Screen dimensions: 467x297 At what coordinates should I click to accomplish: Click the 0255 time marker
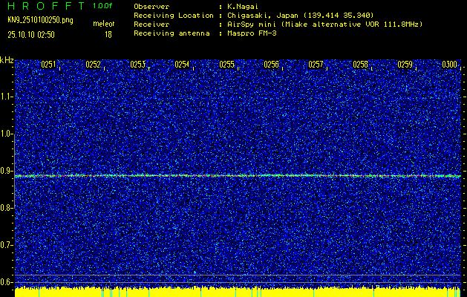[227, 65]
